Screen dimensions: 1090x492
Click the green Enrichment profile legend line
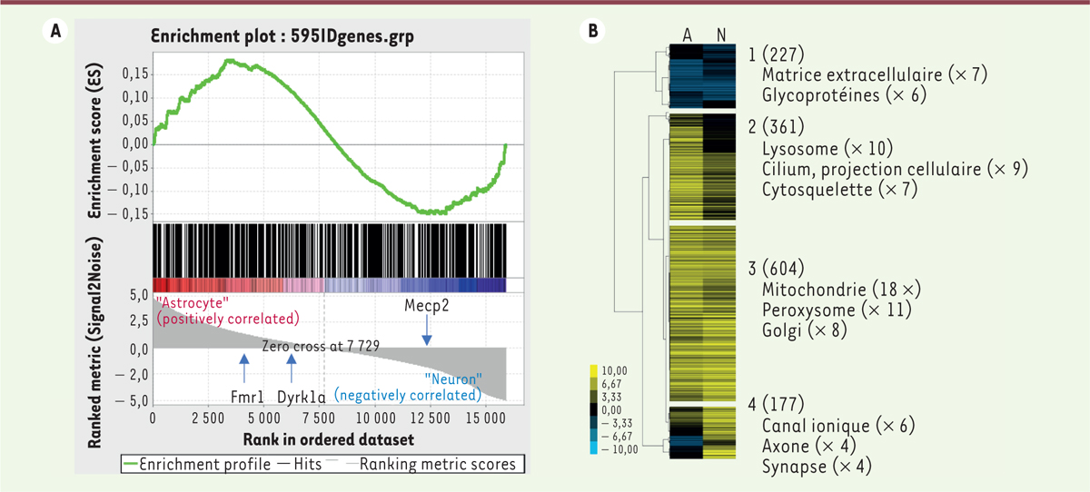point(137,465)
